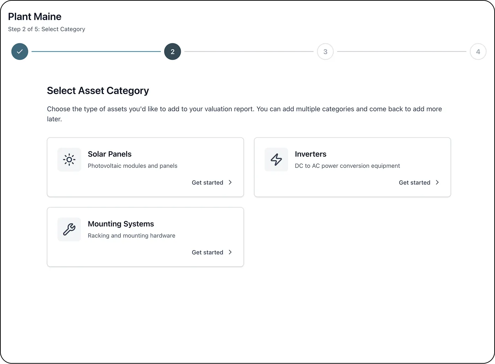Select the Inverters card title
495x364 pixels.
pos(311,154)
